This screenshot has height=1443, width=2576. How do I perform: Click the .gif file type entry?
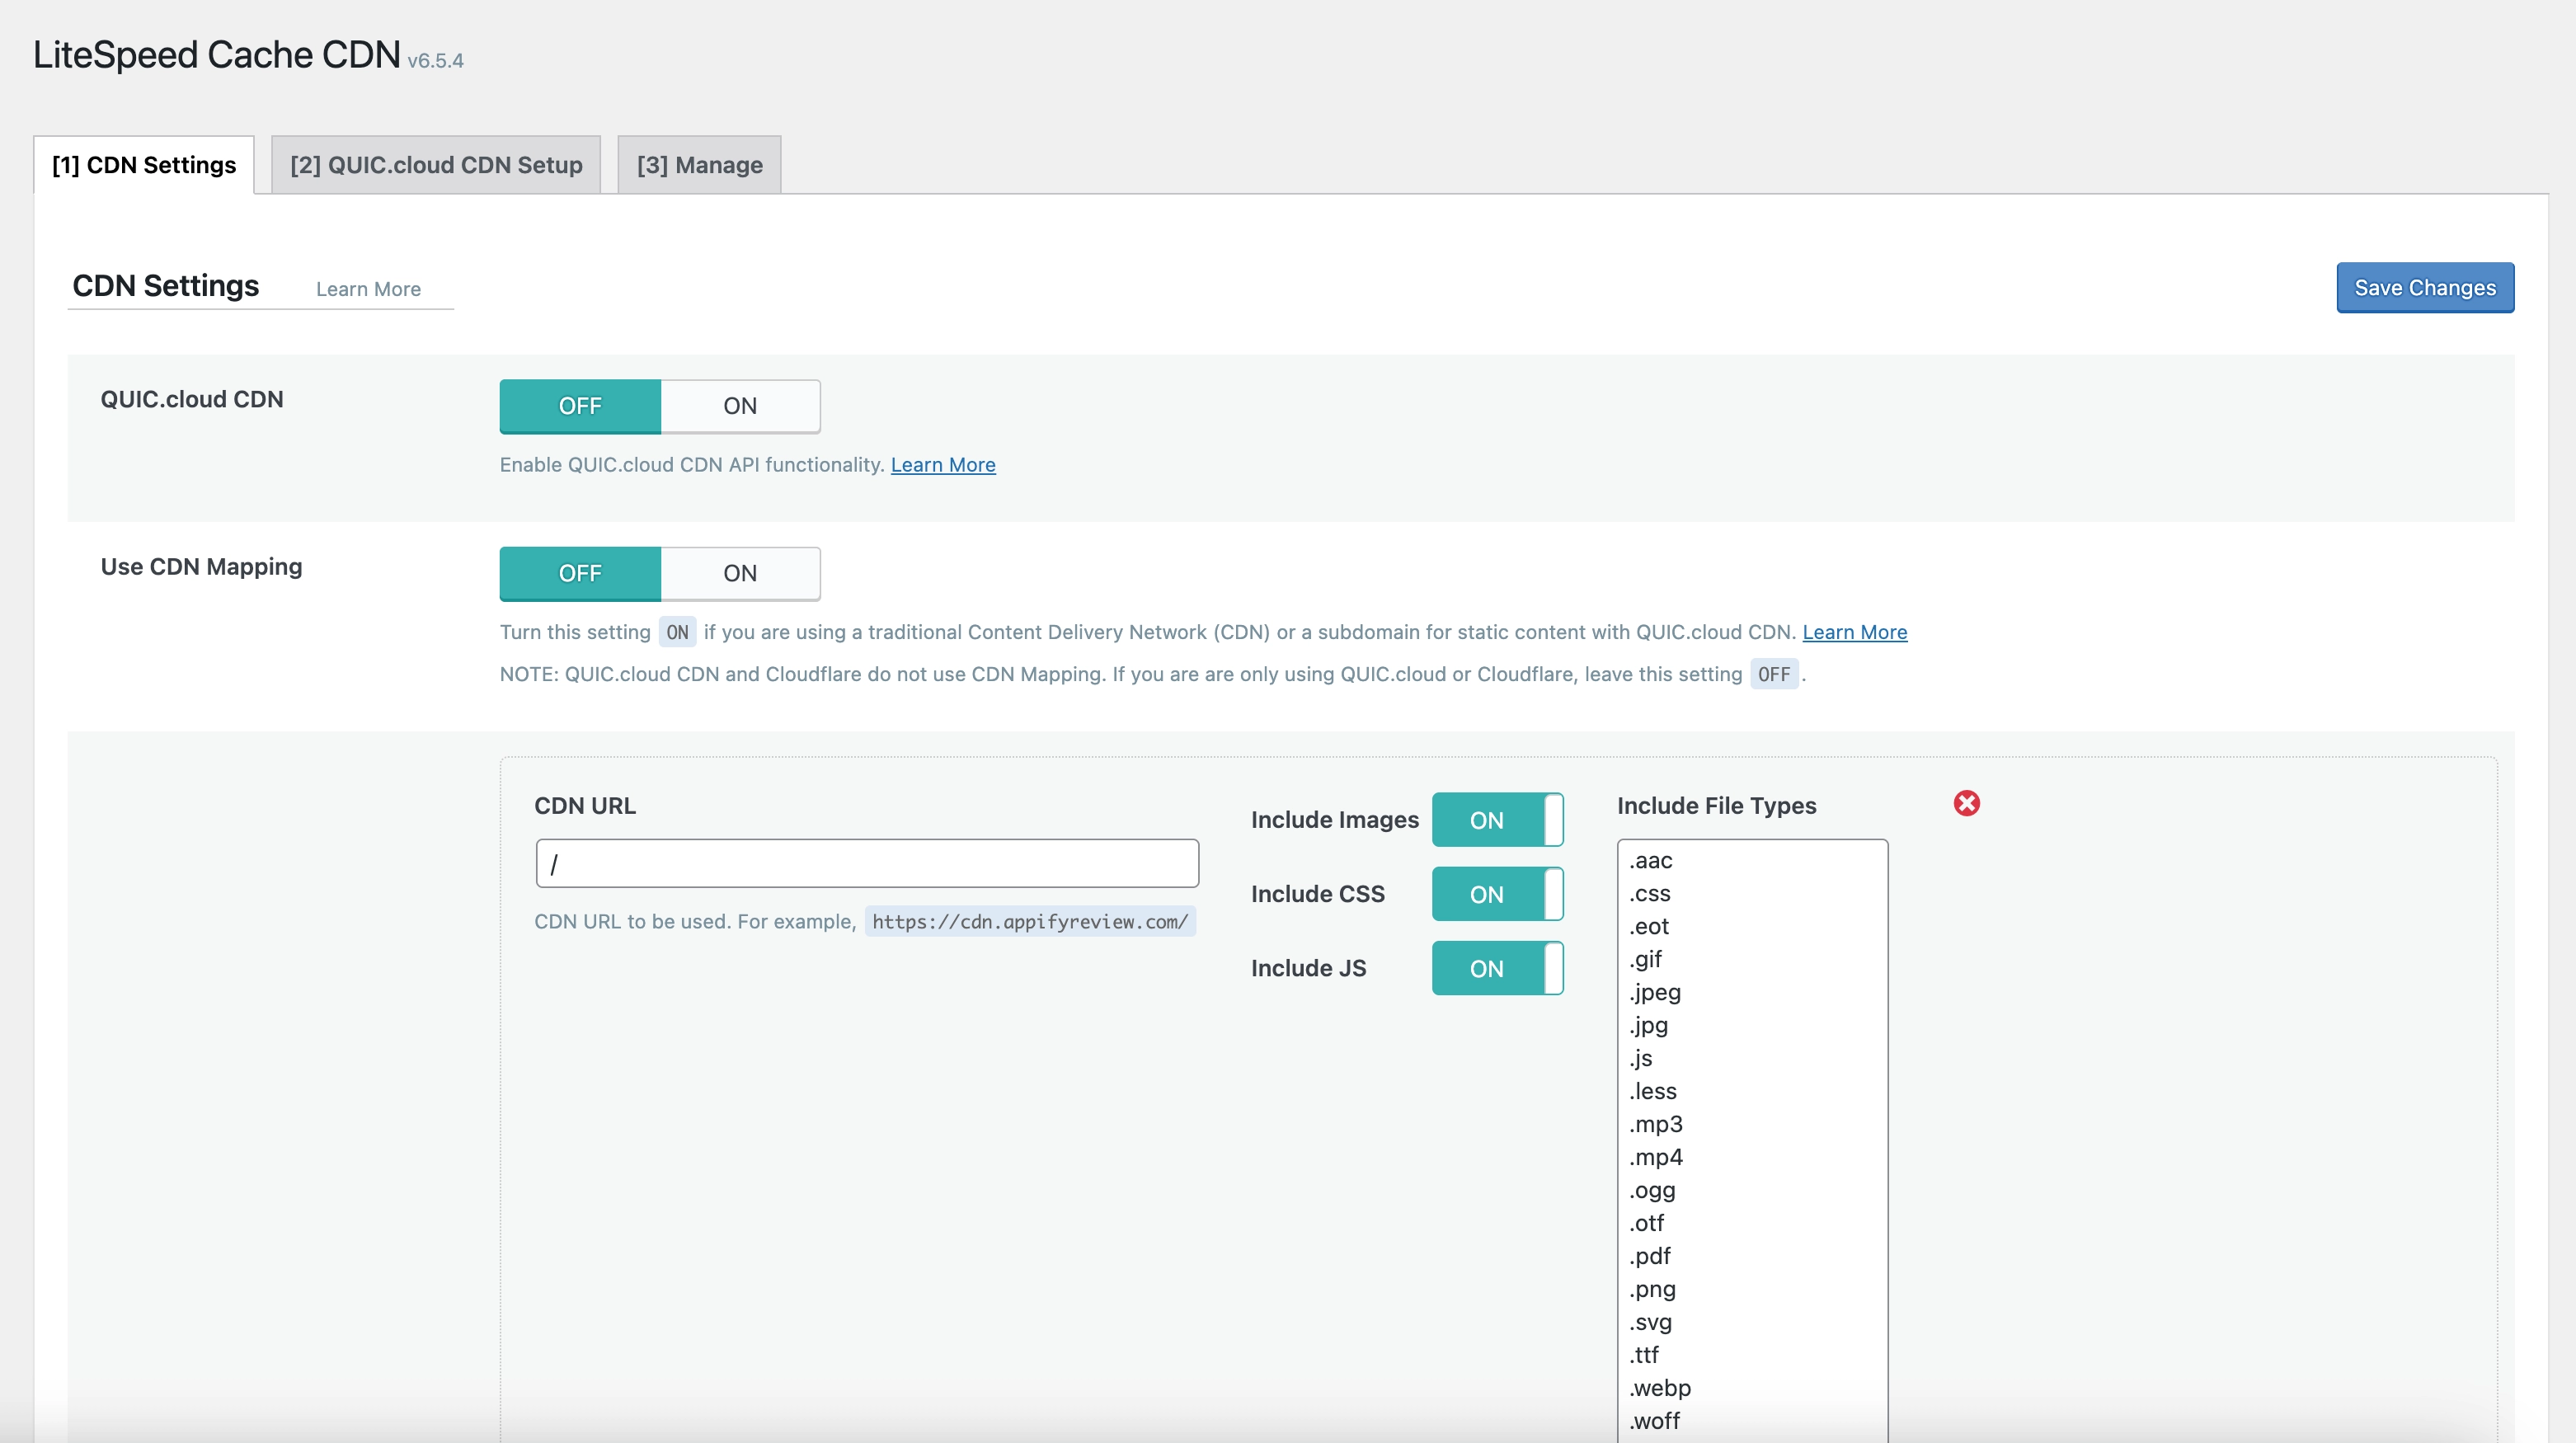pyautogui.click(x=1645, y=960)
